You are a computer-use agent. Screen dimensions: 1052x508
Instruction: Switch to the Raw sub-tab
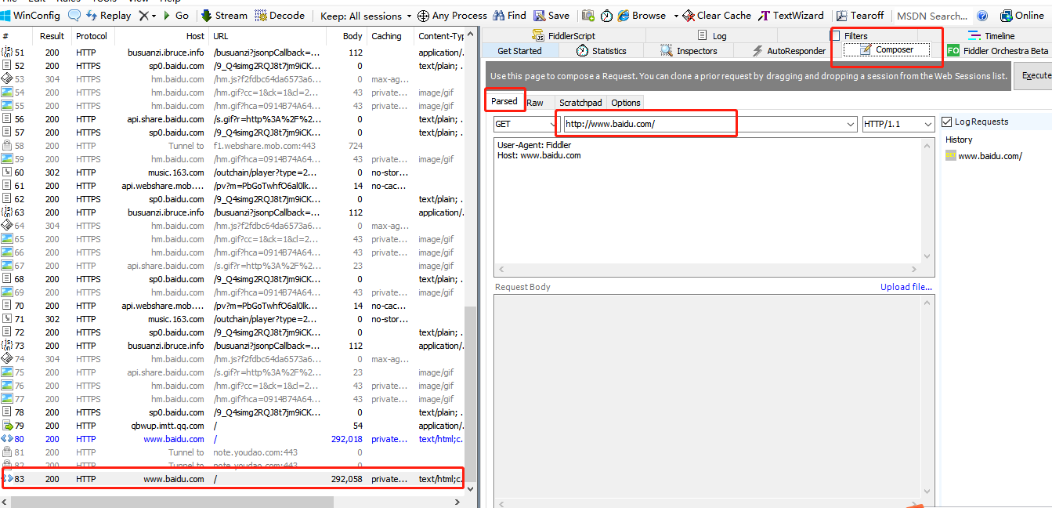tap(535, 103)
